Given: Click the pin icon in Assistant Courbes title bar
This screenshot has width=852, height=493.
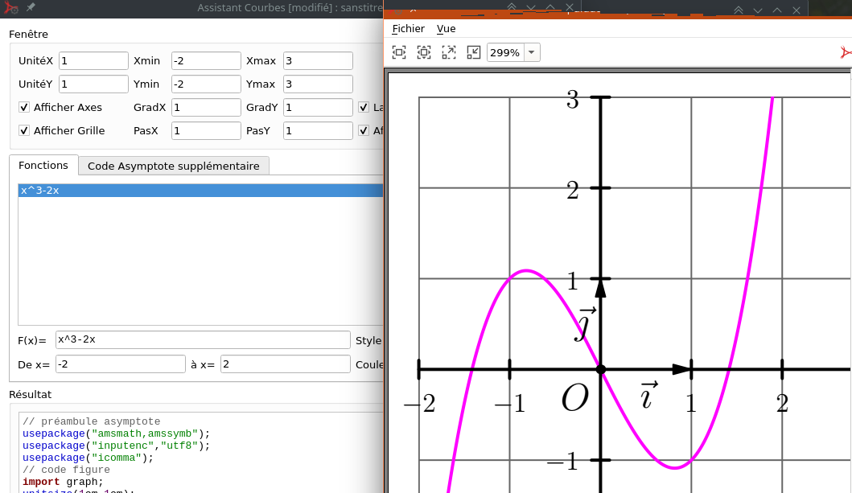Looking at the screenshot, I should pyautogui.click(x=31, y=8).
